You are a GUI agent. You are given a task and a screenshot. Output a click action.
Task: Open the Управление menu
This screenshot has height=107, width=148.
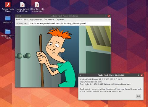[36, 20]
